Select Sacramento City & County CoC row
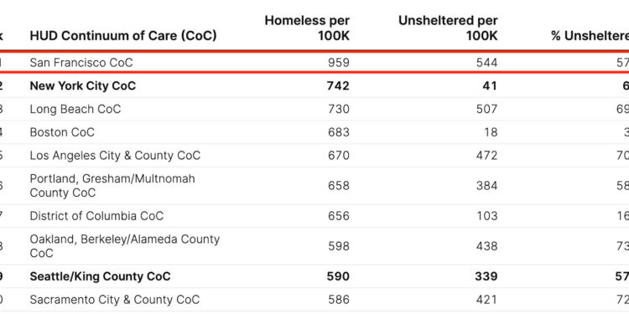 (314, 300)
